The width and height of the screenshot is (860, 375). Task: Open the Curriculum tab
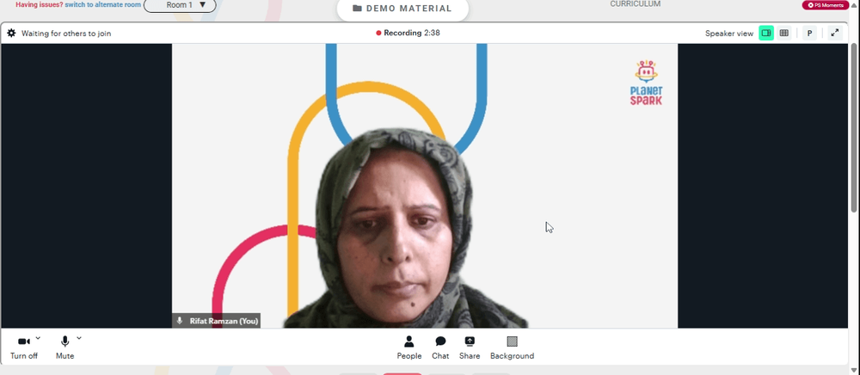(x=636, y=3)
